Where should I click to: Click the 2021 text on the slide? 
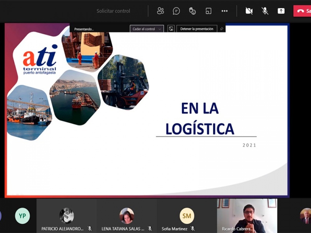point(249,145)
